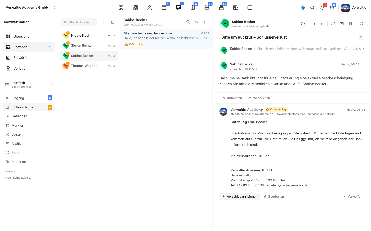Open Vorlagen in the sidebar

pos(29,69)
